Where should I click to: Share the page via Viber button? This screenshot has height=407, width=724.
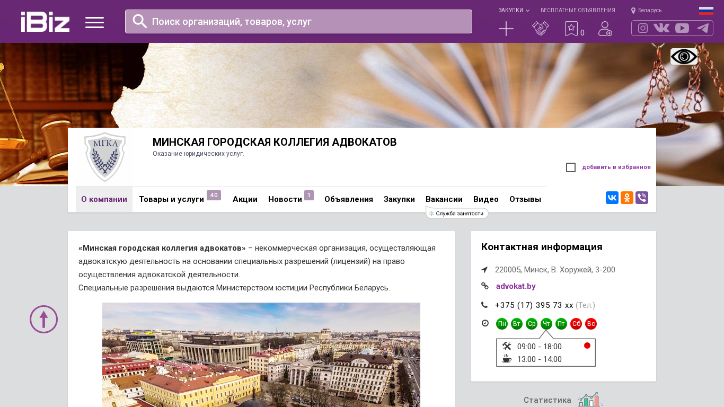coord(642,198)
